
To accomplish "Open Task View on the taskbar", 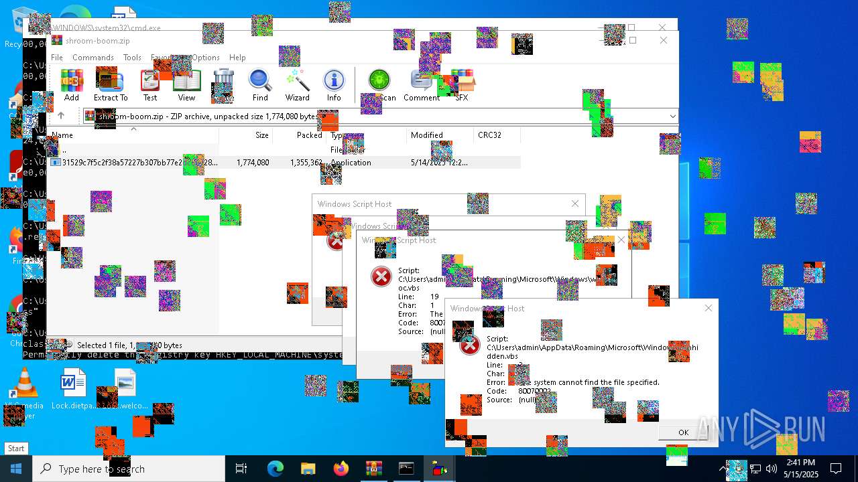I will pyautogui.click(x=241, y=469).
